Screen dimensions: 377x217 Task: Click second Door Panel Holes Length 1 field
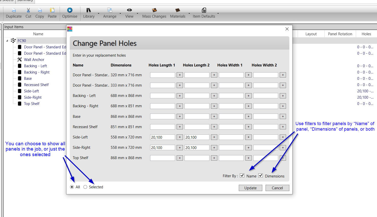(162, 85)
